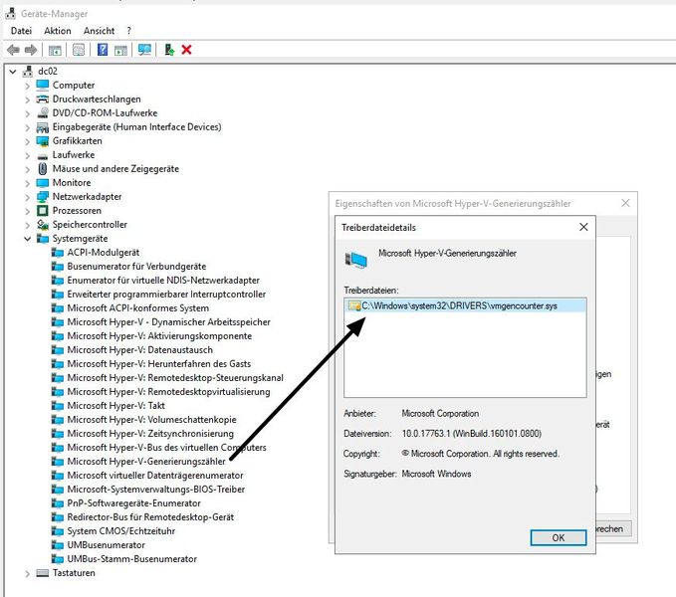This screenshot has height=597, width=676.
Task: Click the Grafikkarten display adapter icon
Action: 42,141
